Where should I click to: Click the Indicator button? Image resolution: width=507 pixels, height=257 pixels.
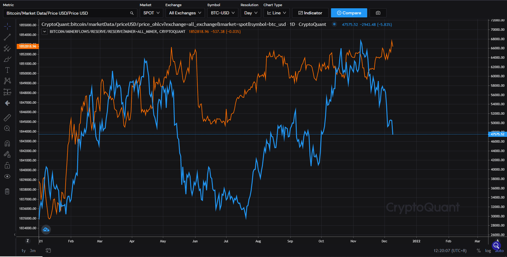coord(310,13)
